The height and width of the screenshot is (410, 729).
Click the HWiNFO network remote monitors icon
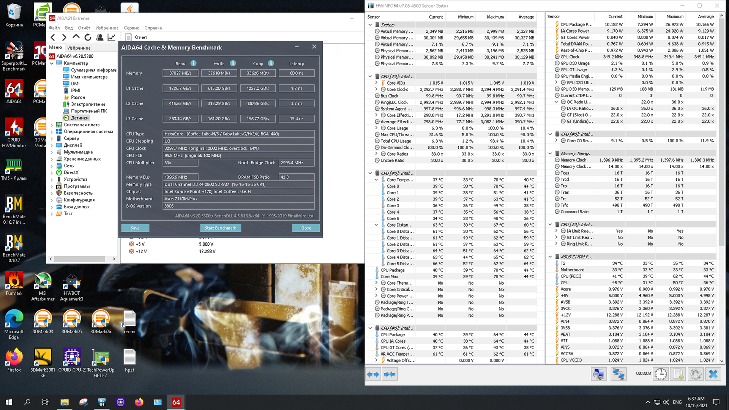[x=619, y=374]
